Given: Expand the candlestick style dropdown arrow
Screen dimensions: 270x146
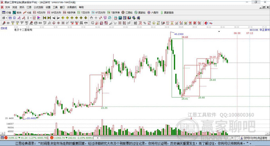Looking at the screenshot, I should 31,18.
